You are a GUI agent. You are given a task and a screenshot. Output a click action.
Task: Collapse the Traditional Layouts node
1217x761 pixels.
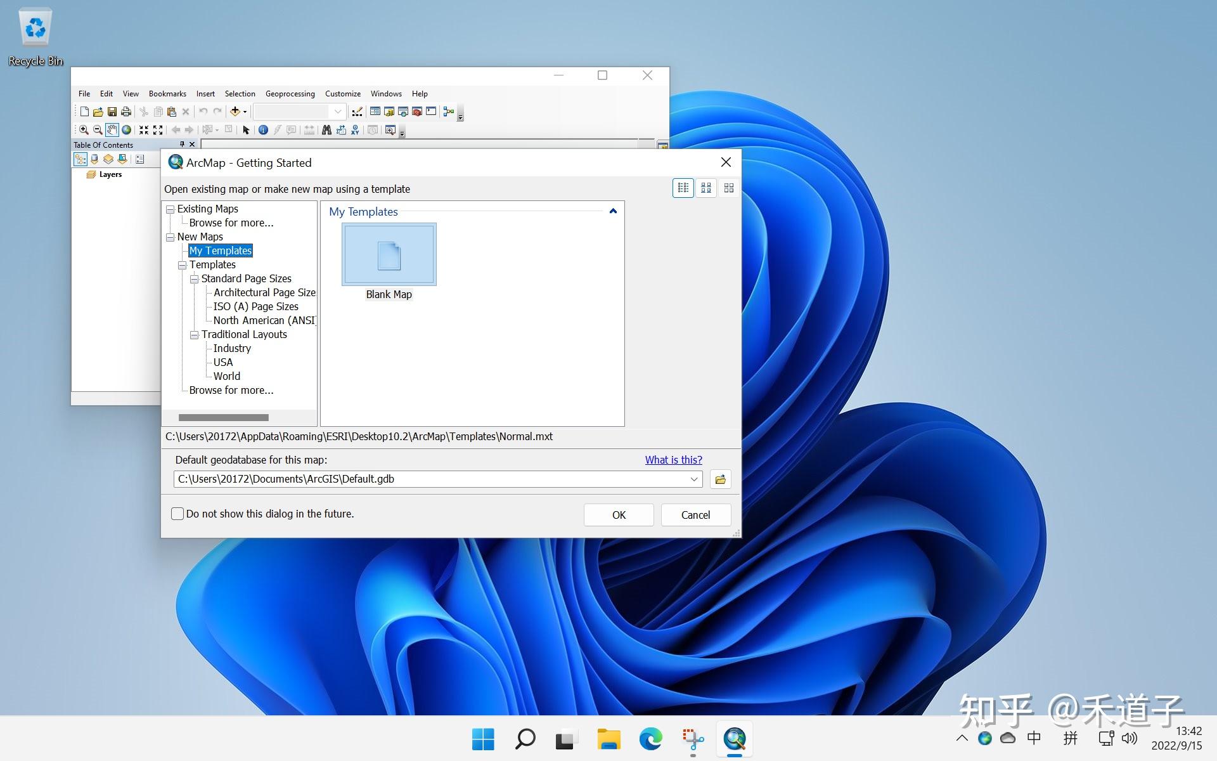click(195, 335)
